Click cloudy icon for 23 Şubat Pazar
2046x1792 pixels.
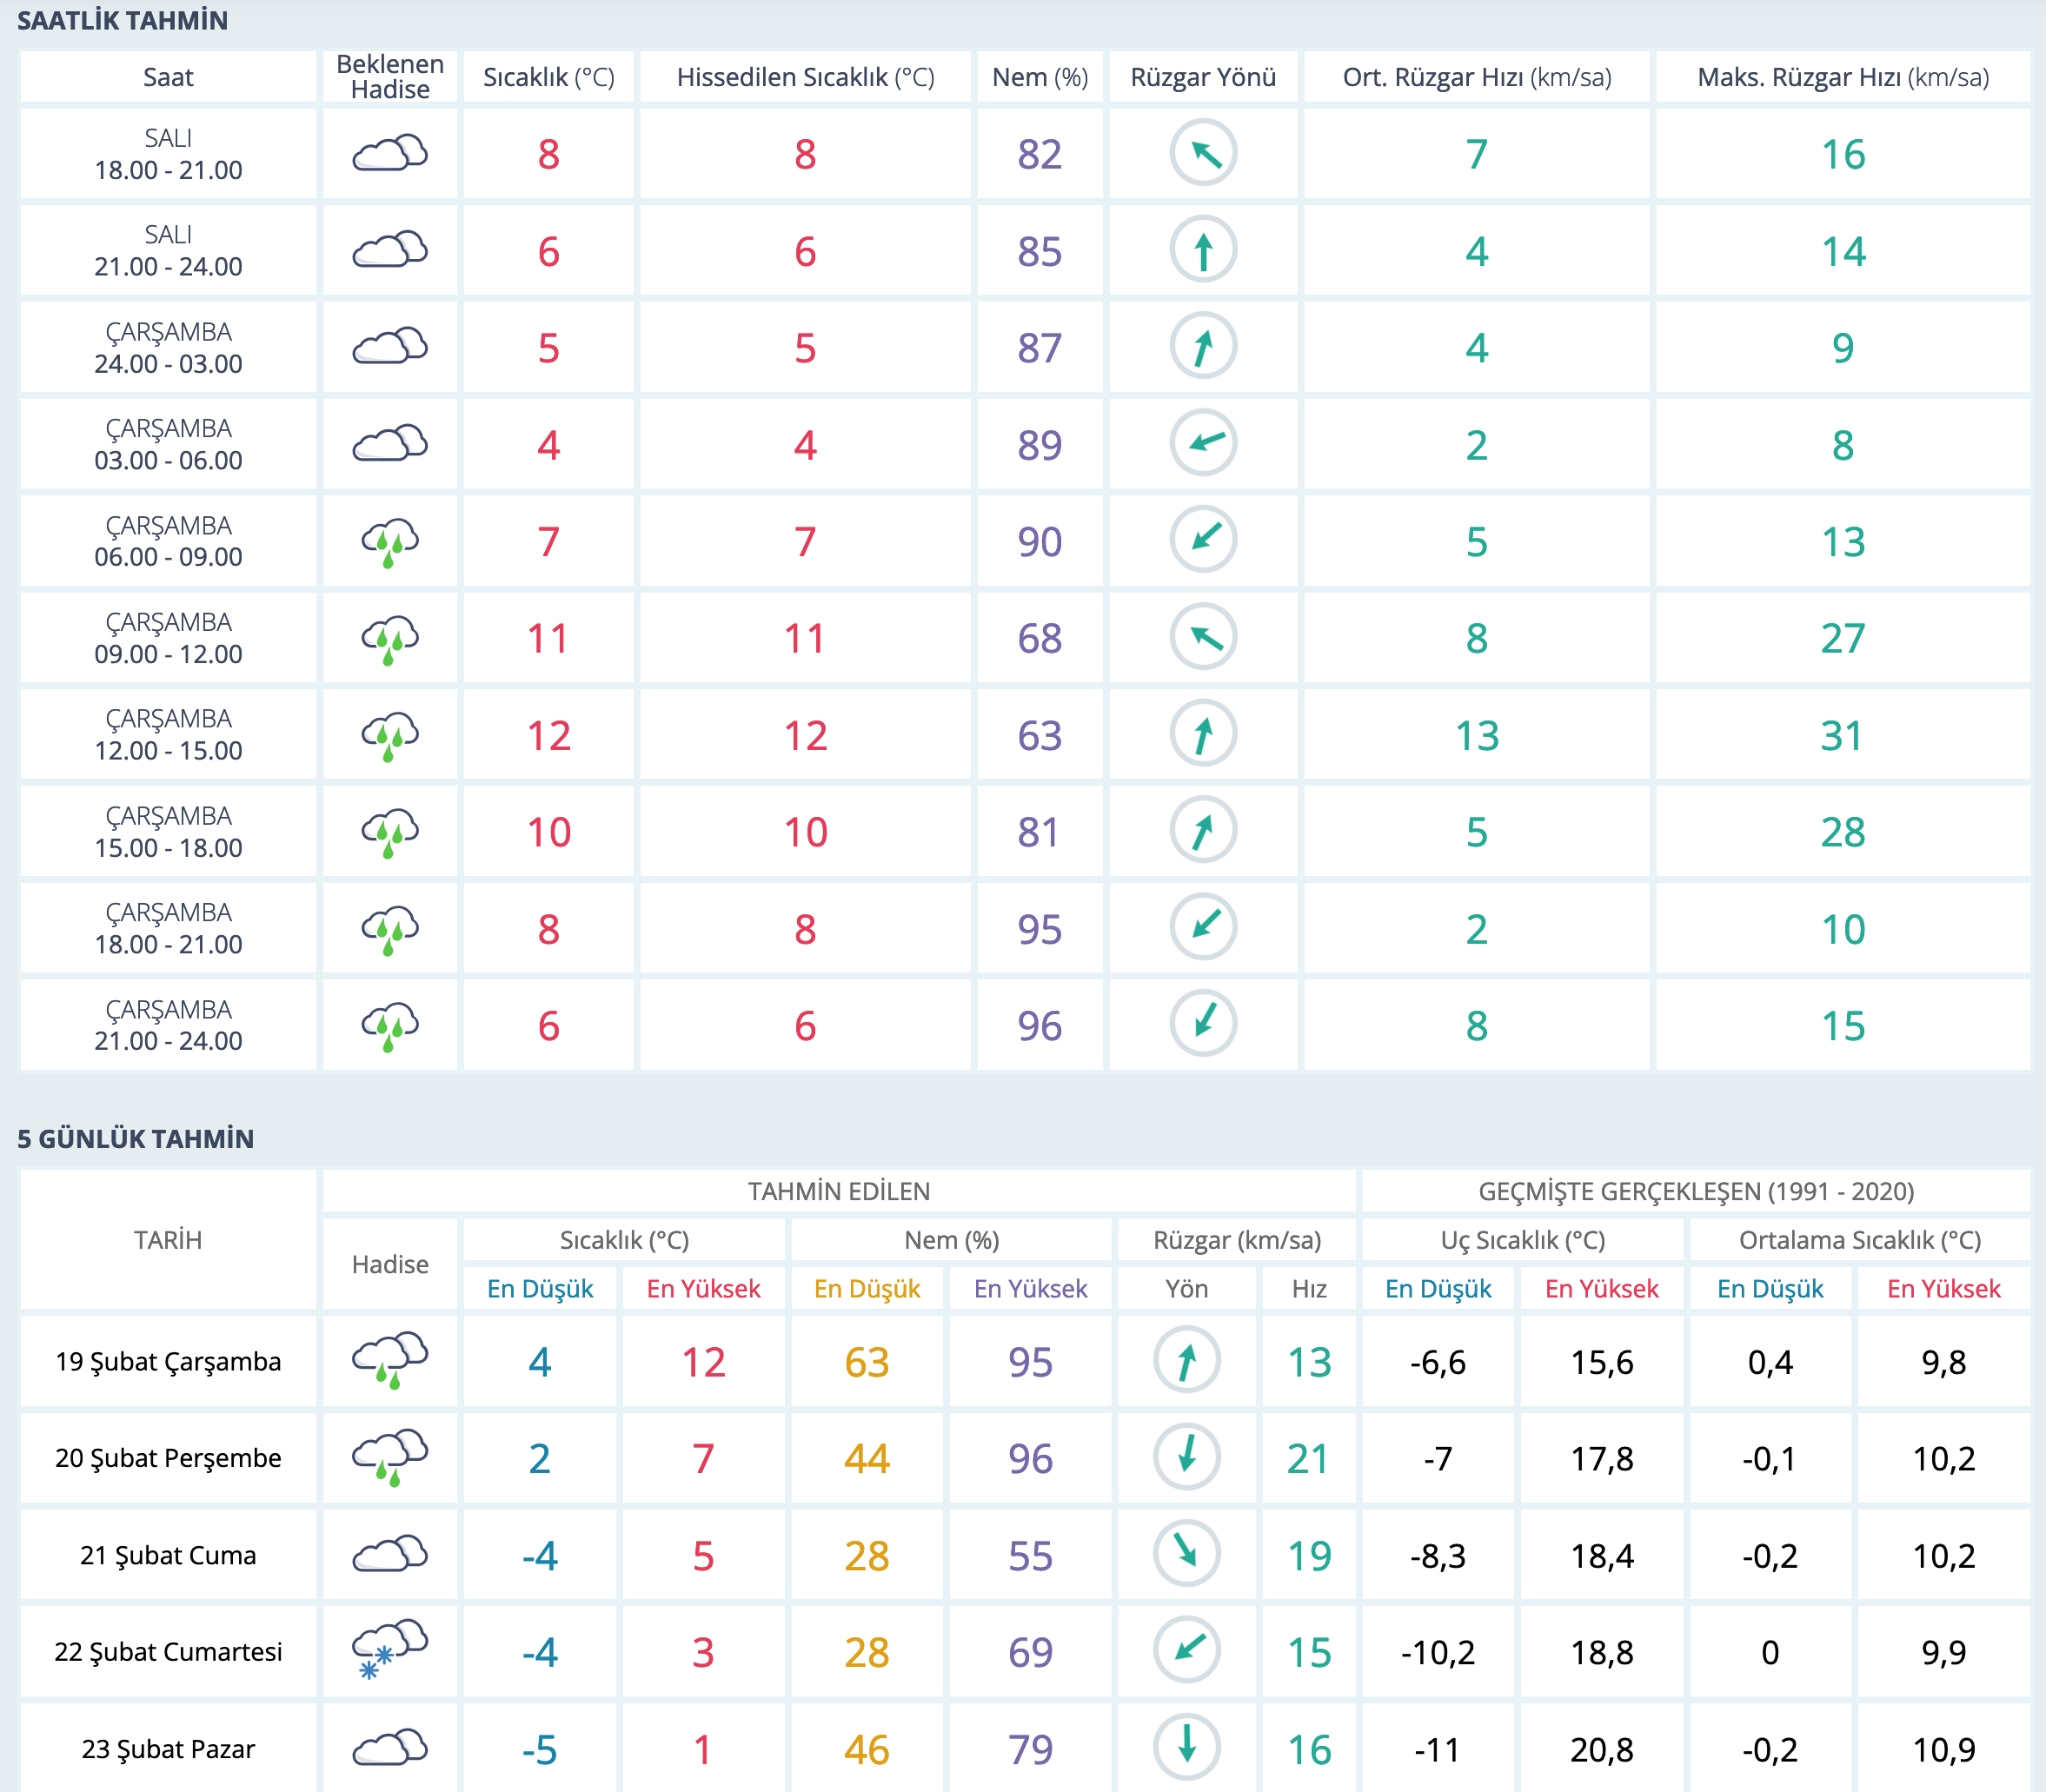pos(389,1748)
